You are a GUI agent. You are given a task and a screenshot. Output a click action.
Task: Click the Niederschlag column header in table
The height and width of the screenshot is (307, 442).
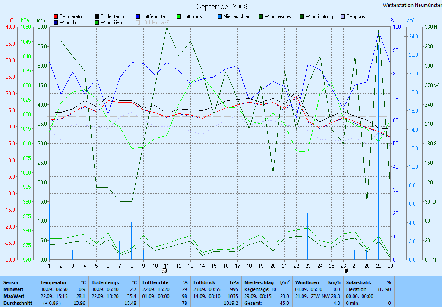[259, 282]
